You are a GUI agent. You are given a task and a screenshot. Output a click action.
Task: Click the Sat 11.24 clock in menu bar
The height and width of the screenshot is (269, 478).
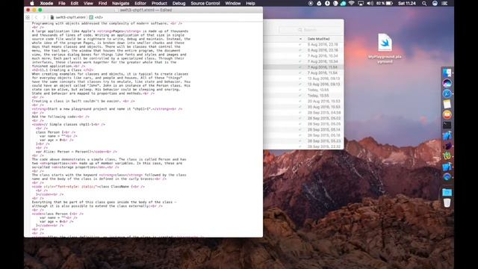(407, 3)
